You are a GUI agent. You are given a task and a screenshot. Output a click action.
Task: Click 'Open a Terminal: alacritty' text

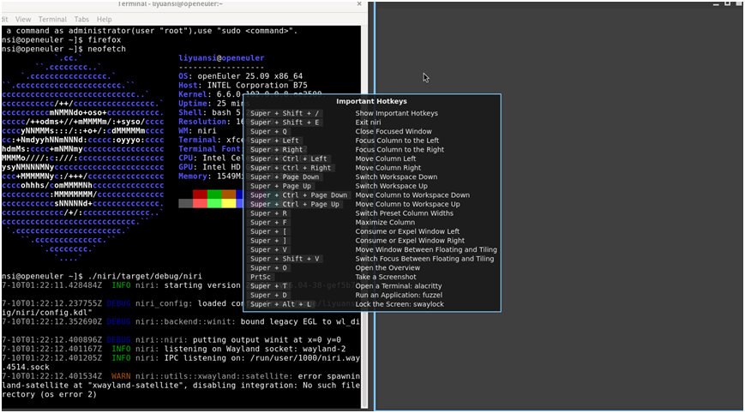tap(399, 286)
